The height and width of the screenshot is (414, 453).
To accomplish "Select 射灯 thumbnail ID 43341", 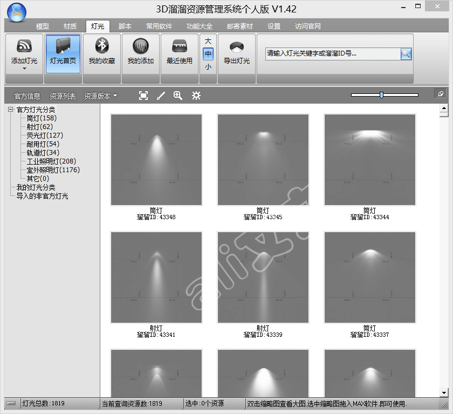I will [x=156, y=277].
